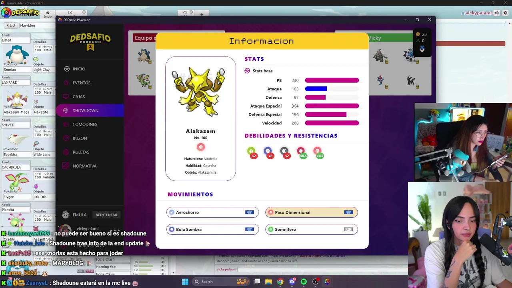Click the box icon beside CAJAS
This screenshot has height=288, width=512.
click(66, 96)
